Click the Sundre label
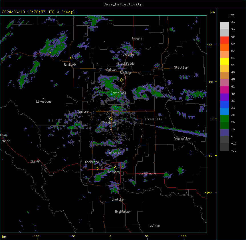246x240 pixels. coord(83,111)
